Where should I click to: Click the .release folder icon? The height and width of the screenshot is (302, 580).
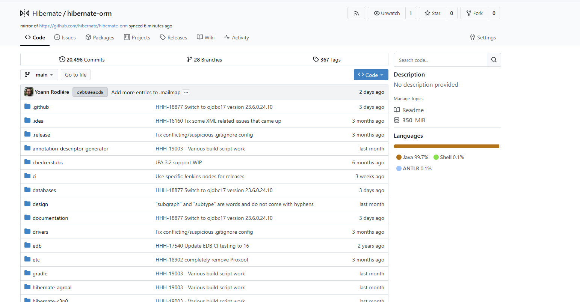pos(27,134)
